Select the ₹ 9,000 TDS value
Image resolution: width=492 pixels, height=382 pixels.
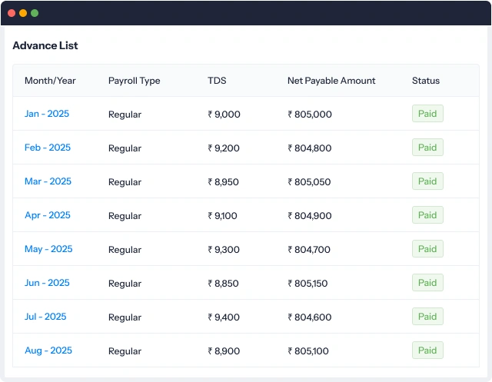click(x=224, y=115)
